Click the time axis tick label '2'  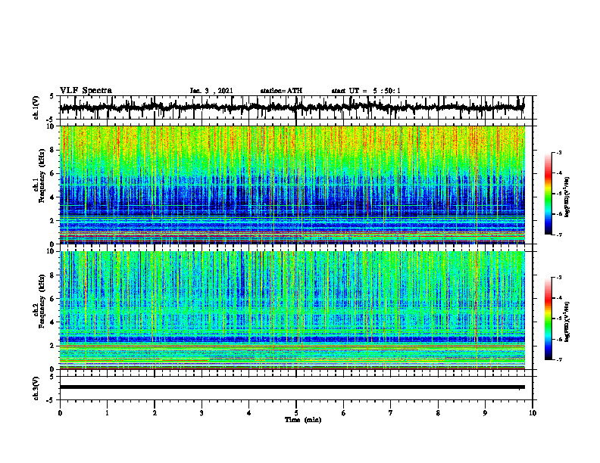tap(155, 413)
